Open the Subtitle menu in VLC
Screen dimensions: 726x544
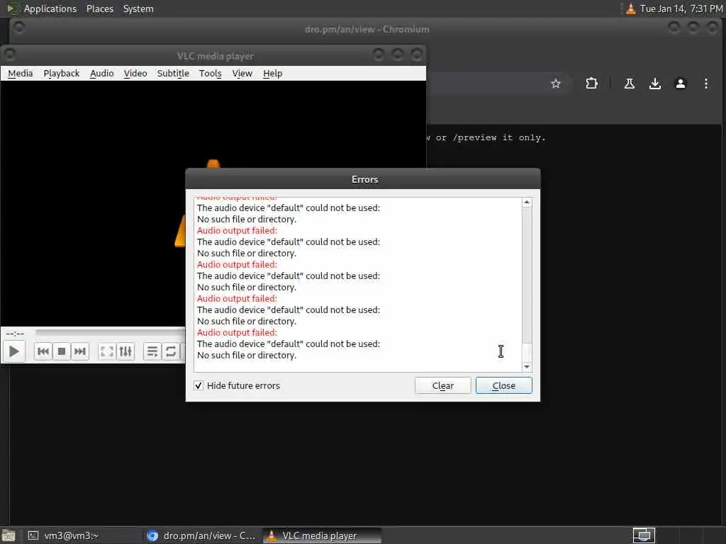coord(173,74)
